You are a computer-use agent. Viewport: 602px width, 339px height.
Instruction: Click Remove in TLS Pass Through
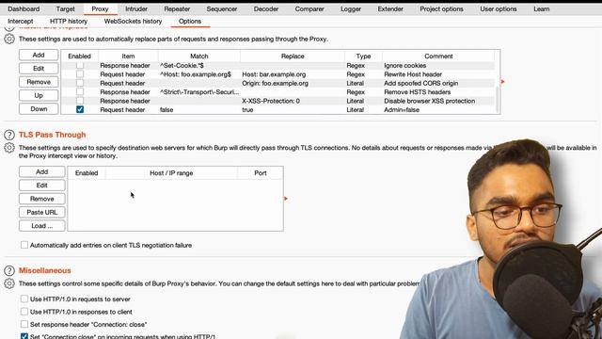pyautogui.click(x=41, y=199)
